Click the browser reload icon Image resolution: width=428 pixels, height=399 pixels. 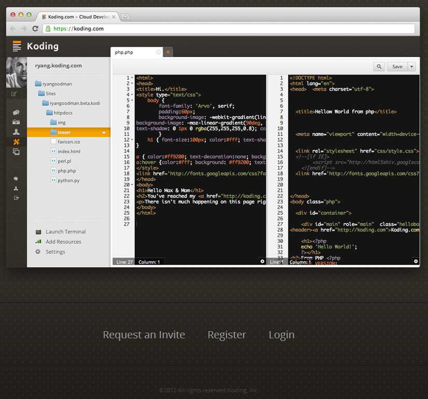(35, 29)
